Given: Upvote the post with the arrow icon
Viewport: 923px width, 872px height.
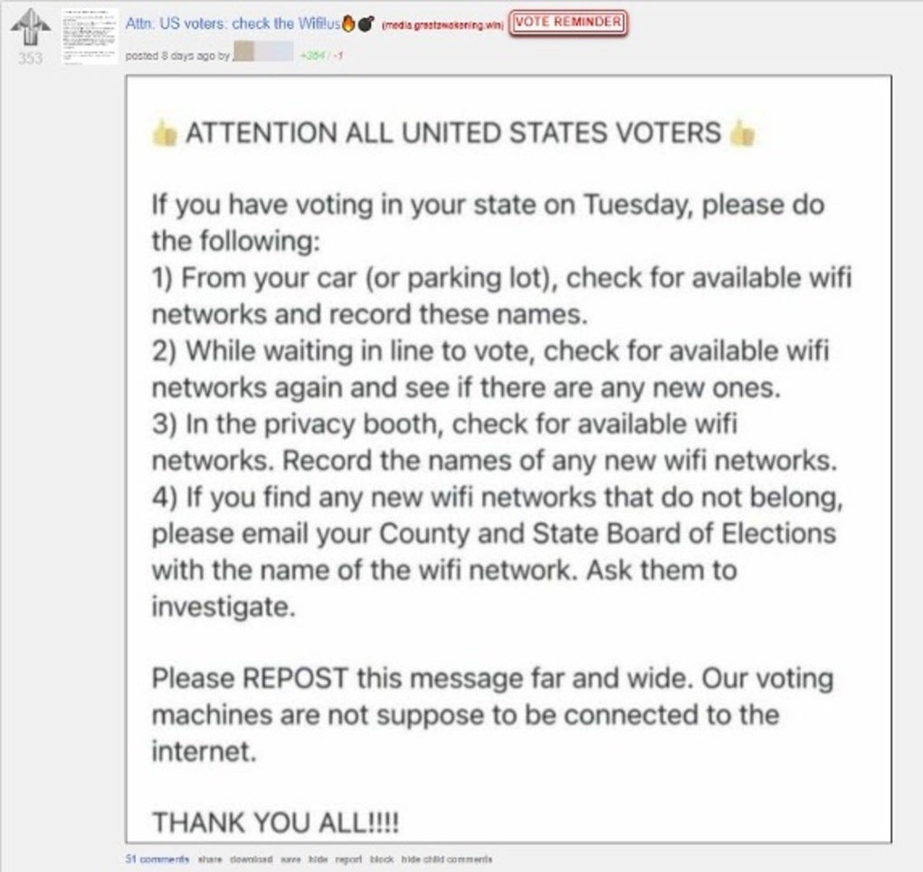Looking at the screenshot, I should [x=31, y=28].
